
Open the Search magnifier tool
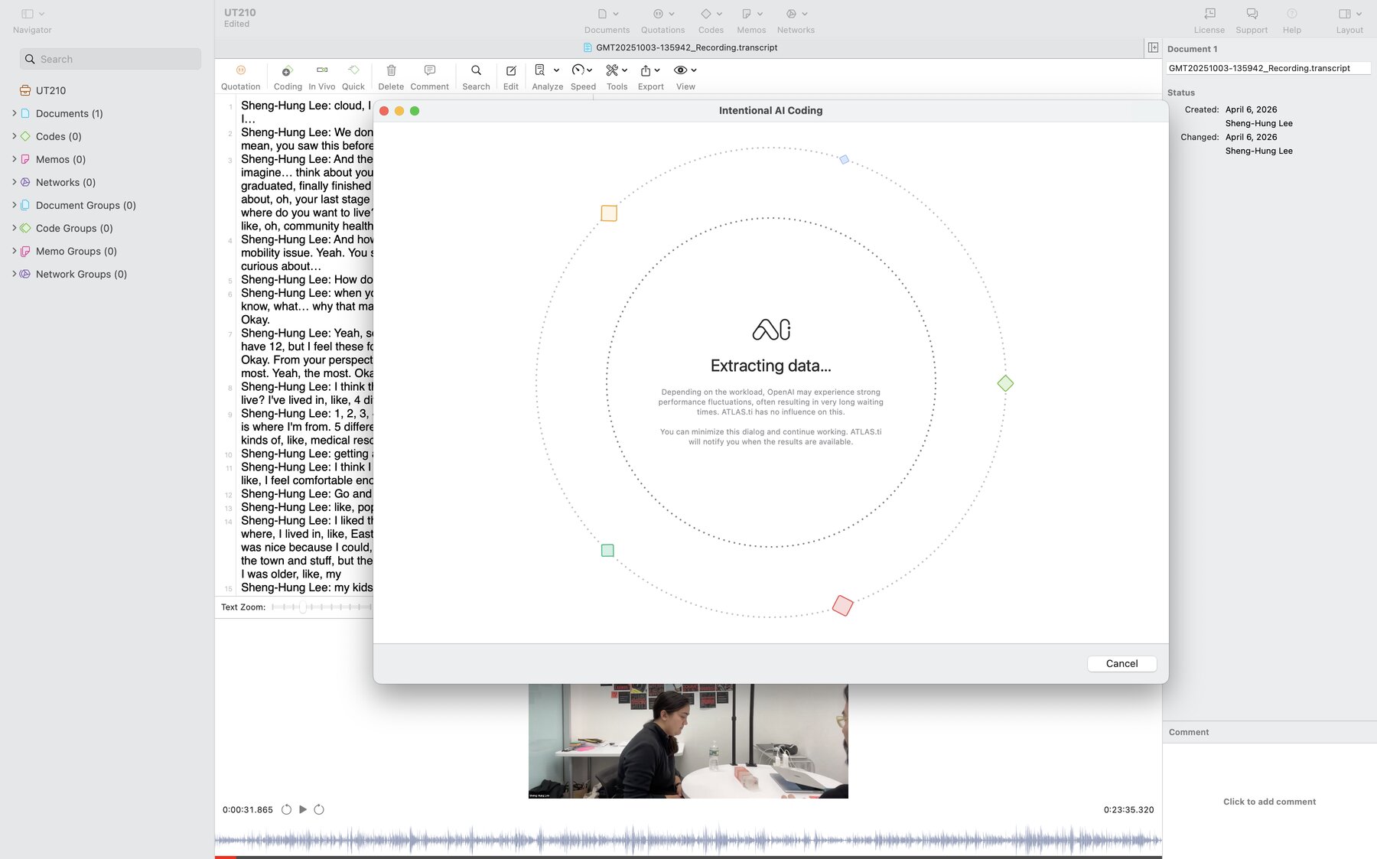476,70
